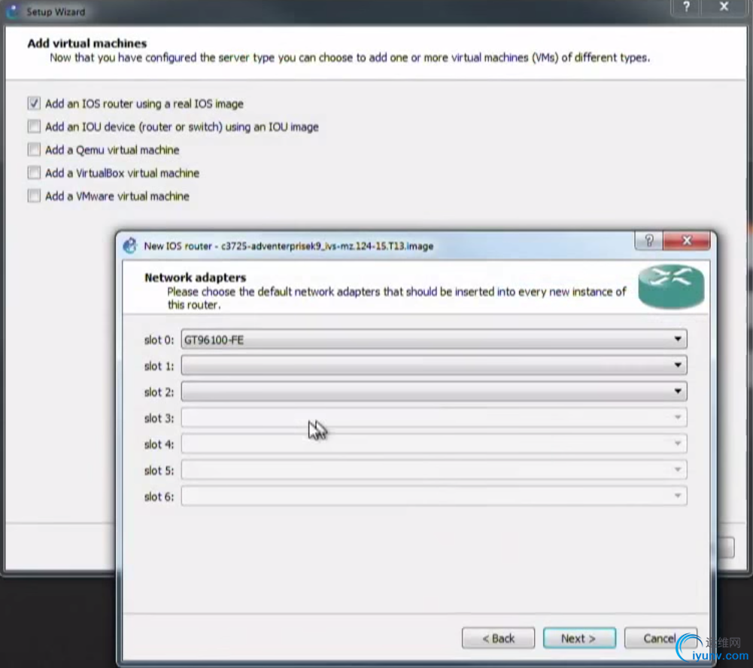Viewport: 753px width, 668px height.
Task: Click the slot 6 adapter combo box
Action: click(434, 496)
